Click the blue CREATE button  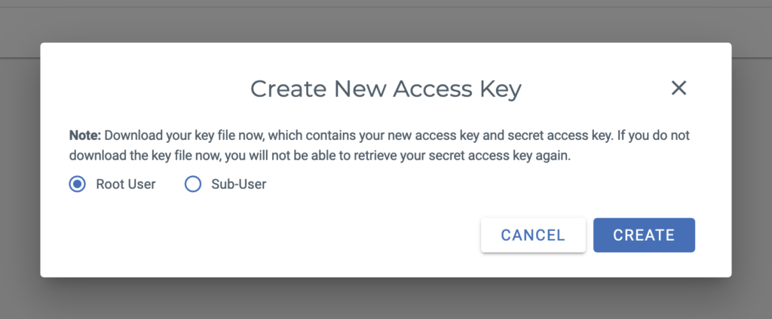[644, 235]
